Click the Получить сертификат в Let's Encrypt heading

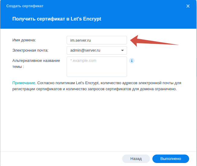pyautogui.click(x=57, y=19)
